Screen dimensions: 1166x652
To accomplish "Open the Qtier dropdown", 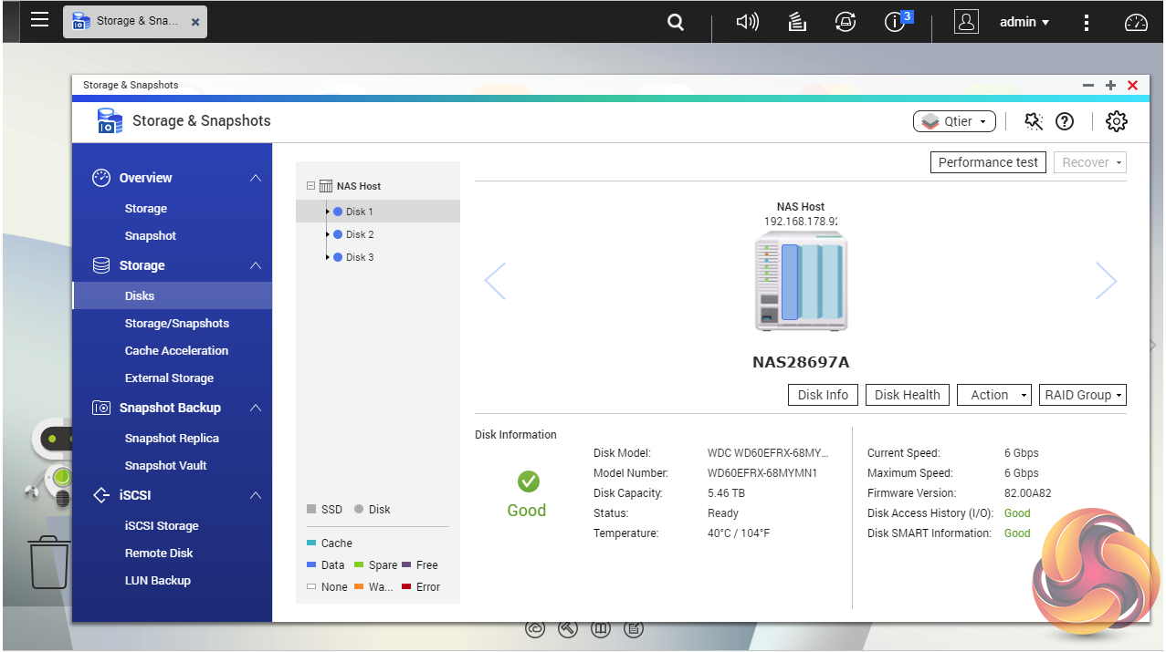I will click(x=953, y=121).
